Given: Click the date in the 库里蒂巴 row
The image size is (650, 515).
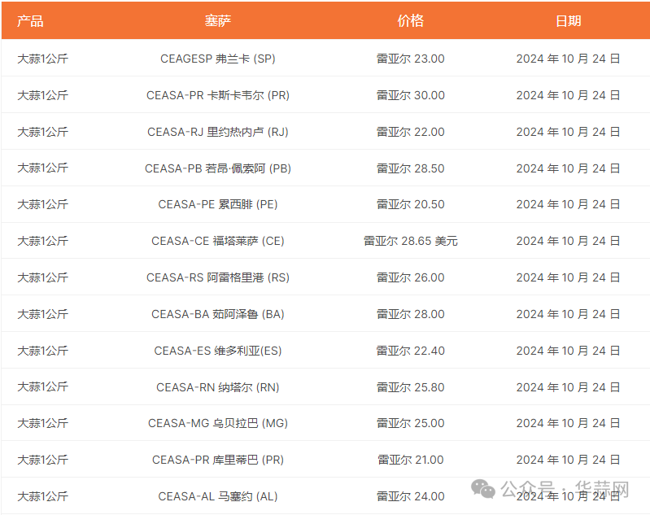Looking at the screenshot, I should [x=568, y=460].
